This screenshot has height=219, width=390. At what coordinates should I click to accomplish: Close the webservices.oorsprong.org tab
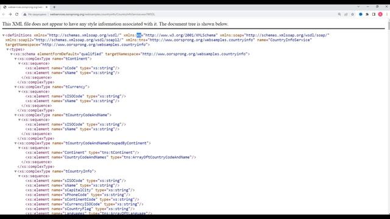46,7
